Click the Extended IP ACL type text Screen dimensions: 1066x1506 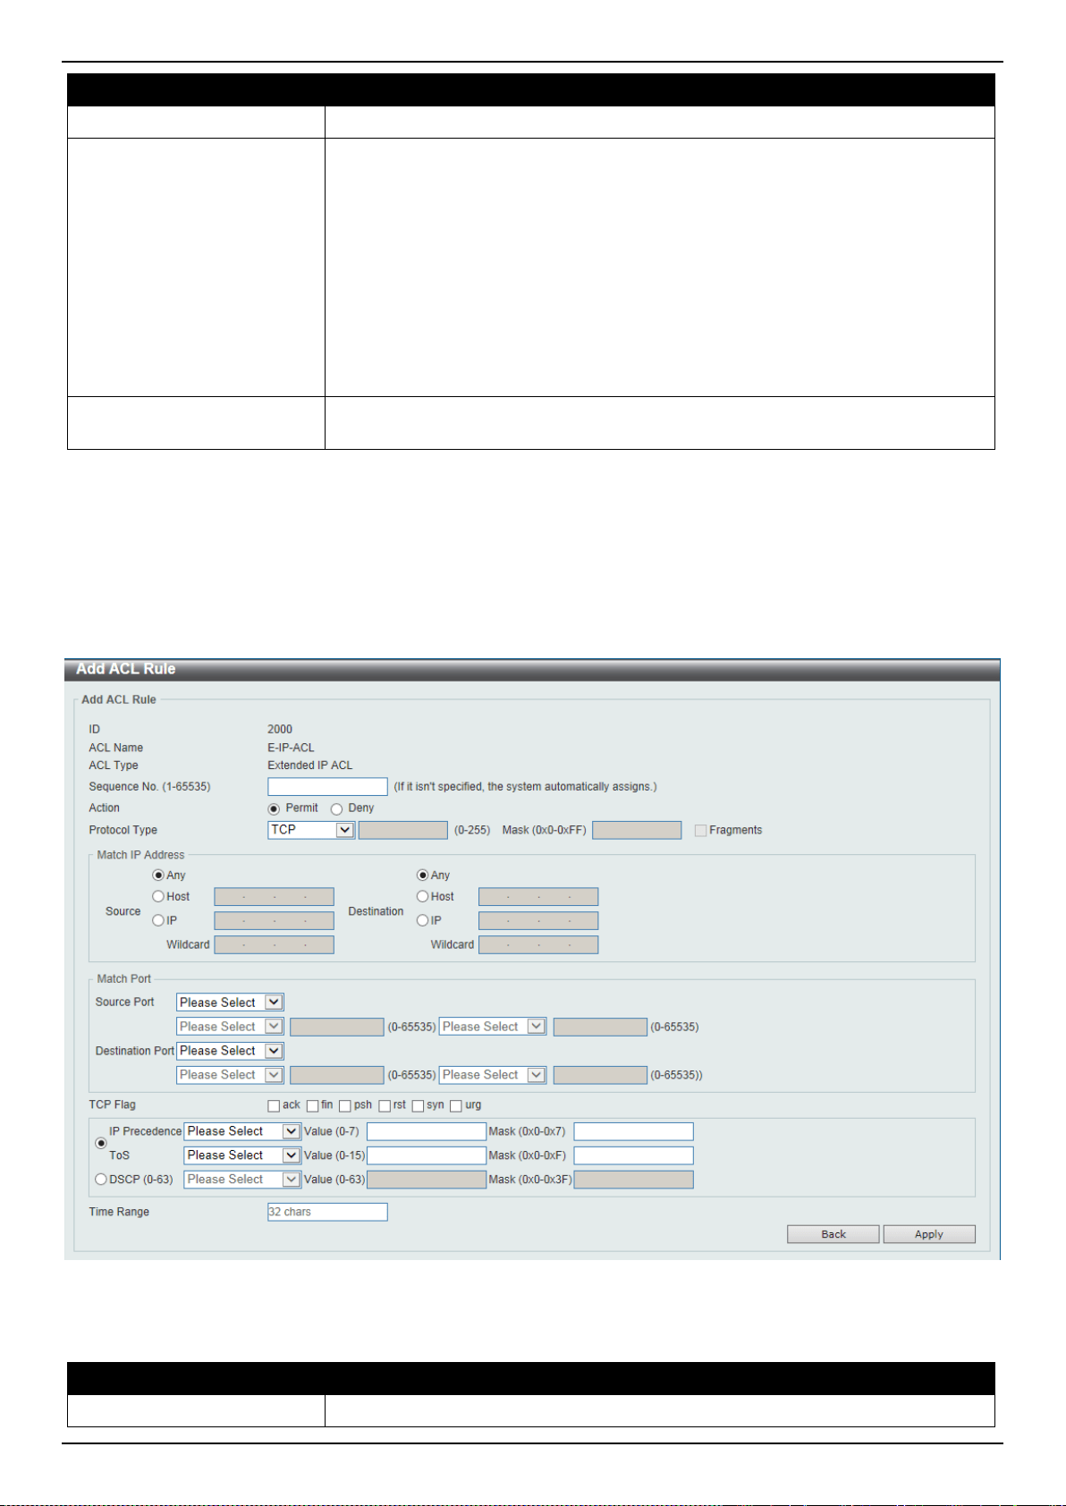[310, 766]
